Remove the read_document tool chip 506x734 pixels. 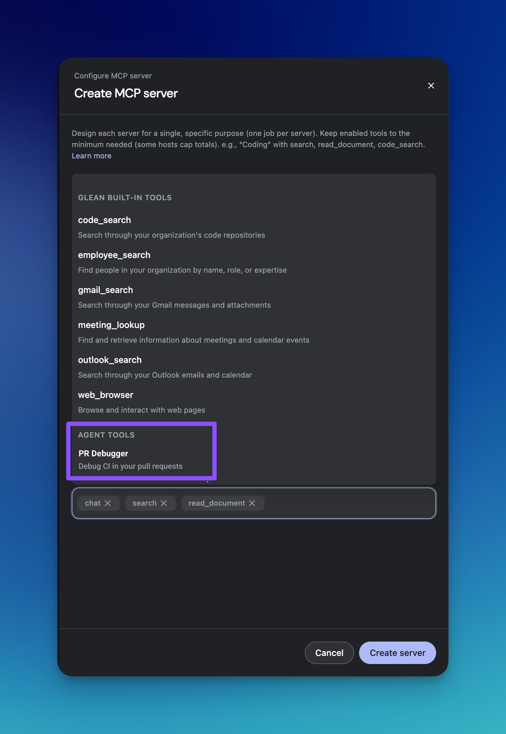click(x=252, y=503)
